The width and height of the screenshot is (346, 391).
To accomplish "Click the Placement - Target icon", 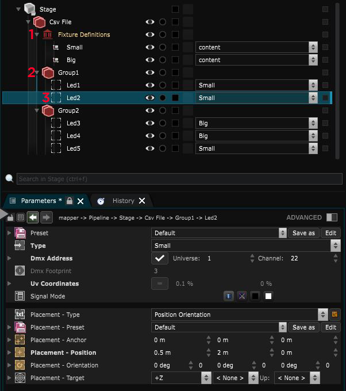I will point(20,378).
